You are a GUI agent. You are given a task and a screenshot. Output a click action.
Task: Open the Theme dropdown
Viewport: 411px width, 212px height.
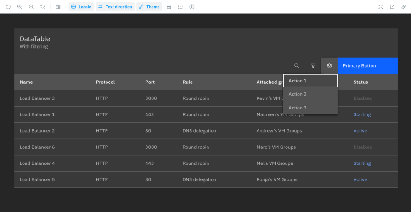click(149, 7)
